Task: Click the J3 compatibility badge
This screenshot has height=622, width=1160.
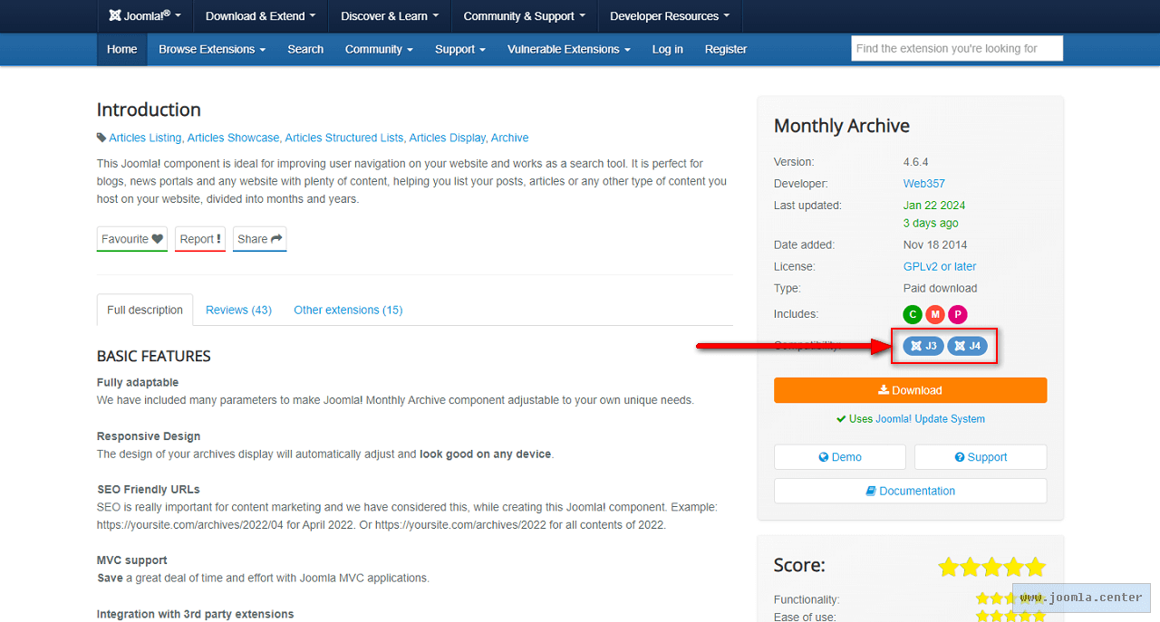Action: [x=923, y=346]
